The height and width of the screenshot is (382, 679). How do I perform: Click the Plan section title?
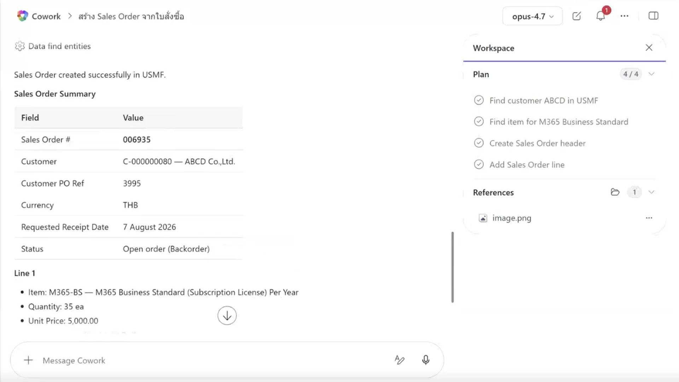click(481, 74)
